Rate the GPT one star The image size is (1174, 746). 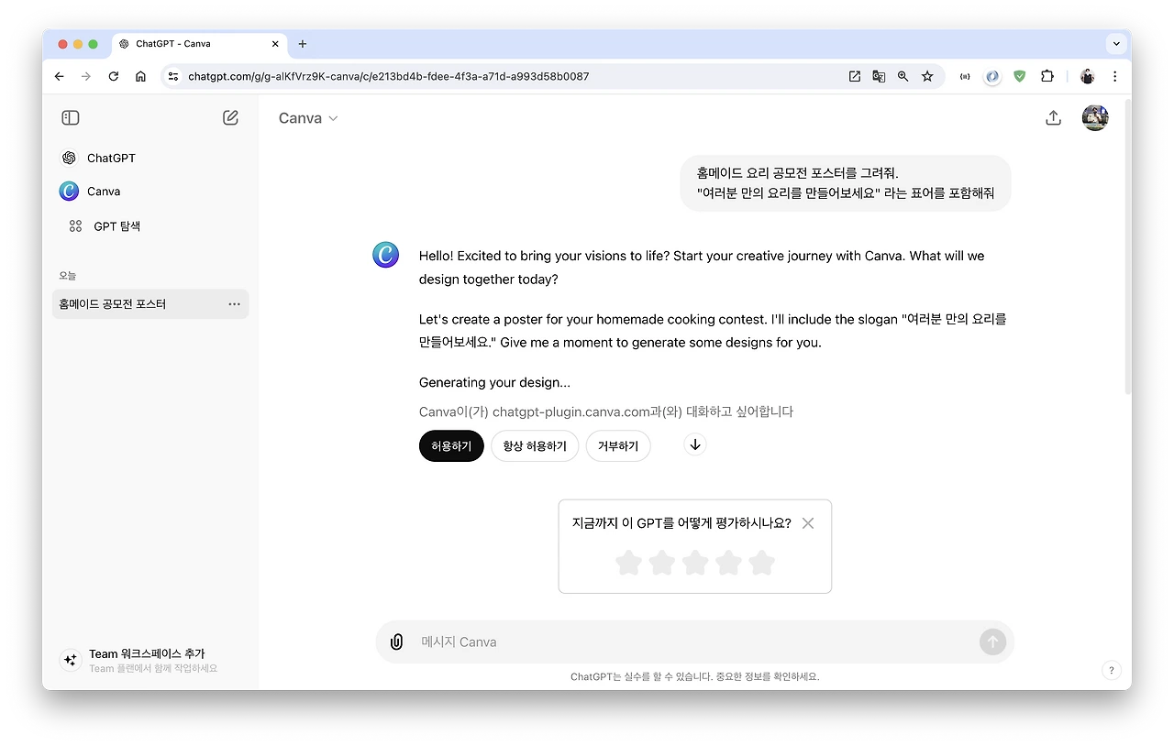pos(628,562)
